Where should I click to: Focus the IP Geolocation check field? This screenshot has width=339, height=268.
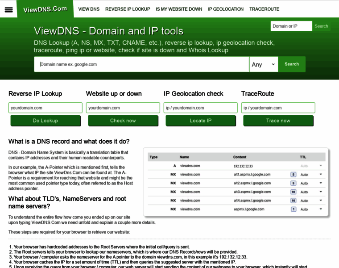201,108
